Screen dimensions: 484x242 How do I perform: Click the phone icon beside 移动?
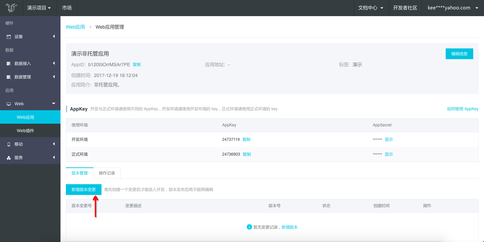(9, 144)
